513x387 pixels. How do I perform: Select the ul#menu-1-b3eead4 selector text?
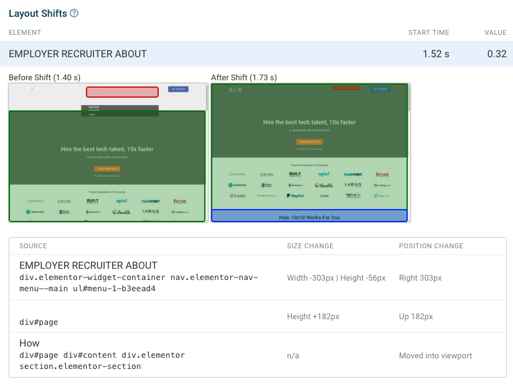coord(114,289)
